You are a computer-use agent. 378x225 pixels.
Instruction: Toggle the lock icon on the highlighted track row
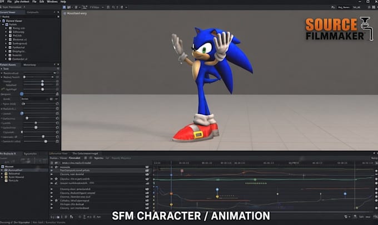click(x=147, y=171)
